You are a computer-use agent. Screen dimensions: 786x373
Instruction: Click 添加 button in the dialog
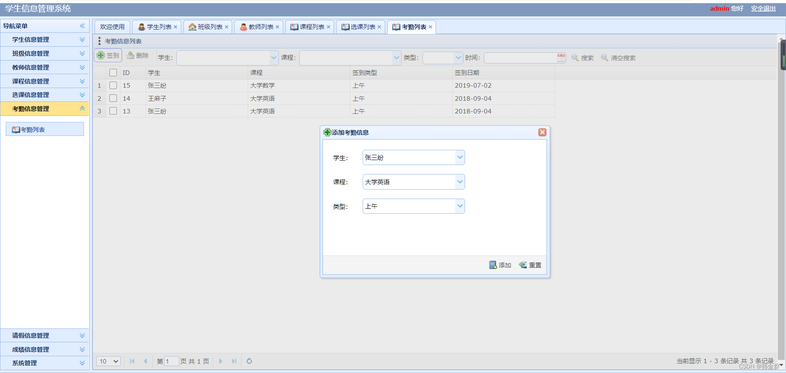point(500,265)
